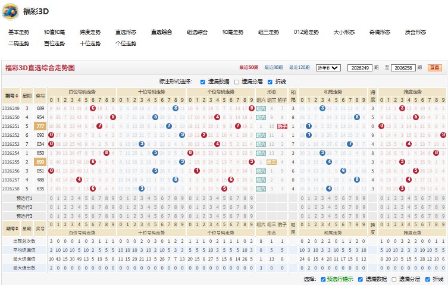
Task: Click the 组六 tag in row 2026249
Action: coord(261,108)
